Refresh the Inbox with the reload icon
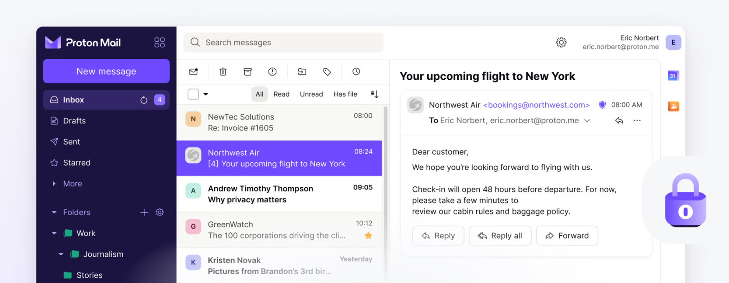This screenshot has width=729, height=283. [x=144, y=100]
